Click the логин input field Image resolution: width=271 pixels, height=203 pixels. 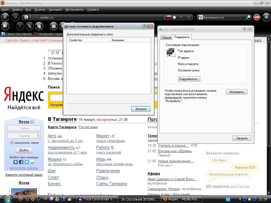point(24,128)
